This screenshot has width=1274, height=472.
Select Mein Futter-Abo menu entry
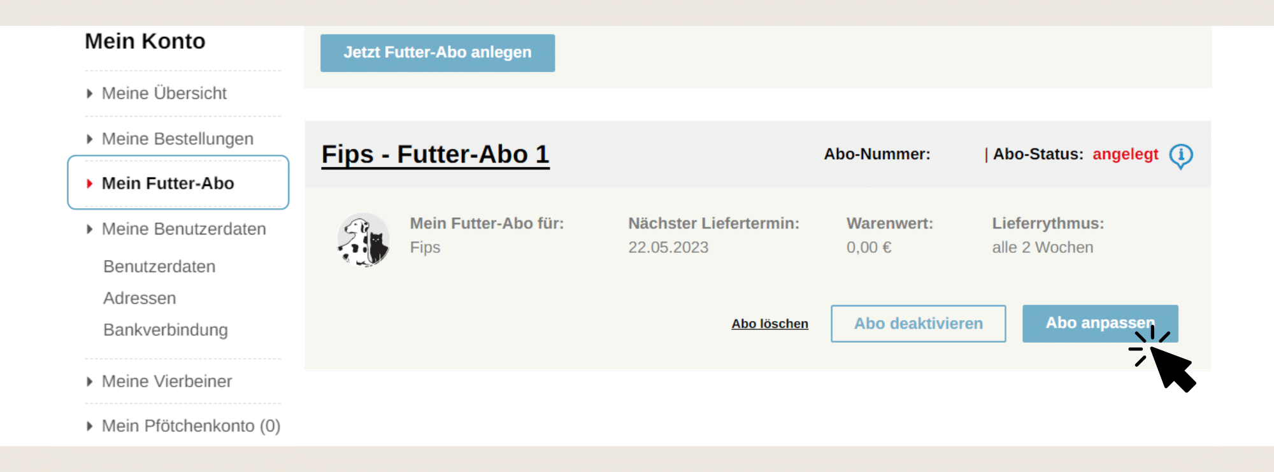pos(168,183)
